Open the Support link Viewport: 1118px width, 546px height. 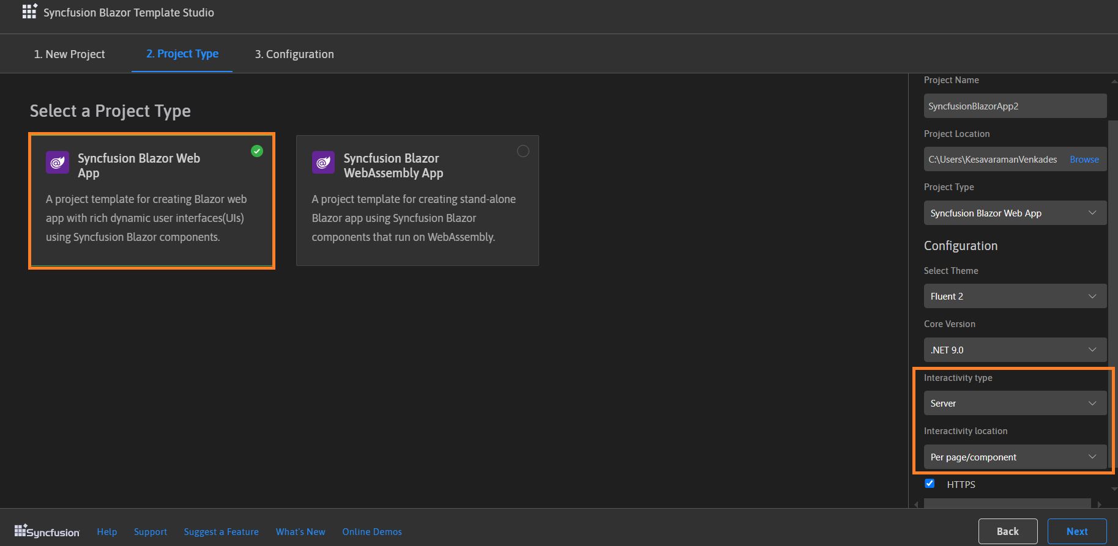coord(151,532)
